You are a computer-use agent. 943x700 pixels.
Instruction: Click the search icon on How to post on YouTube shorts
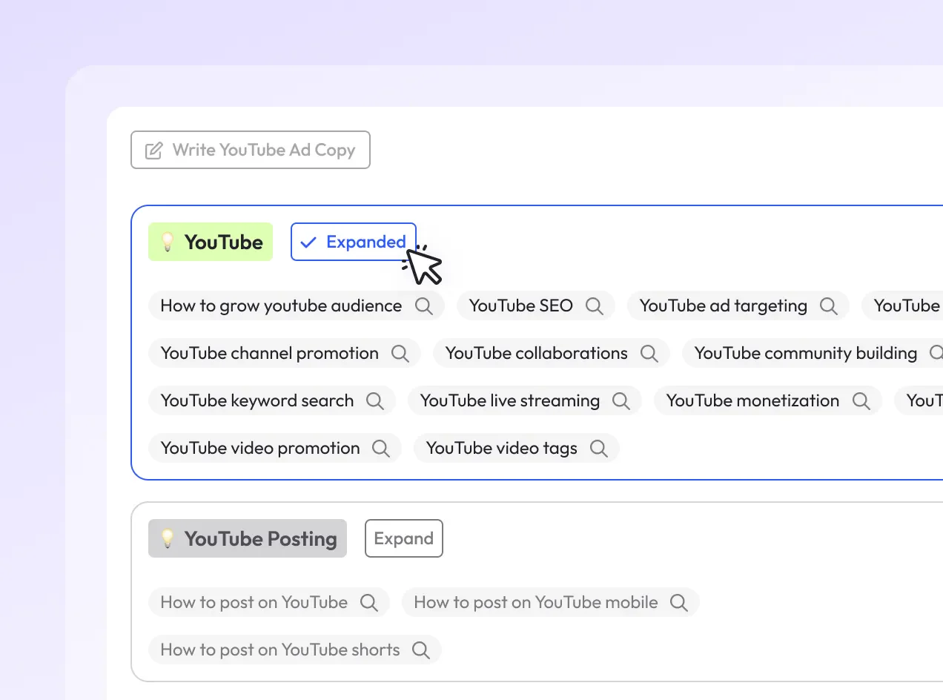421,650
